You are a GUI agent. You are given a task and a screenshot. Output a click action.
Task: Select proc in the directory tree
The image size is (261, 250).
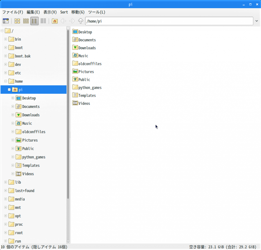point(19,224)
